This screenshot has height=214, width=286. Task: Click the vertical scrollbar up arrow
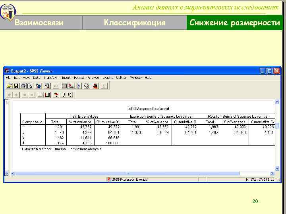click(277, 102)
